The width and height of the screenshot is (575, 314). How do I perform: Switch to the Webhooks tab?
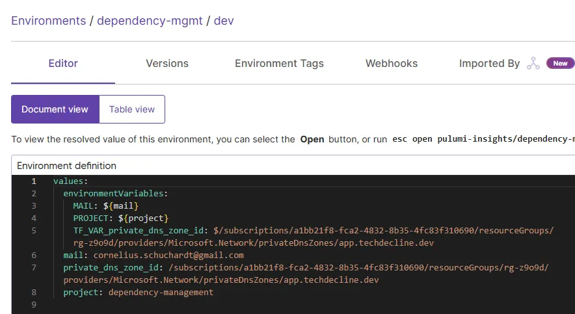tap(392, 64)
